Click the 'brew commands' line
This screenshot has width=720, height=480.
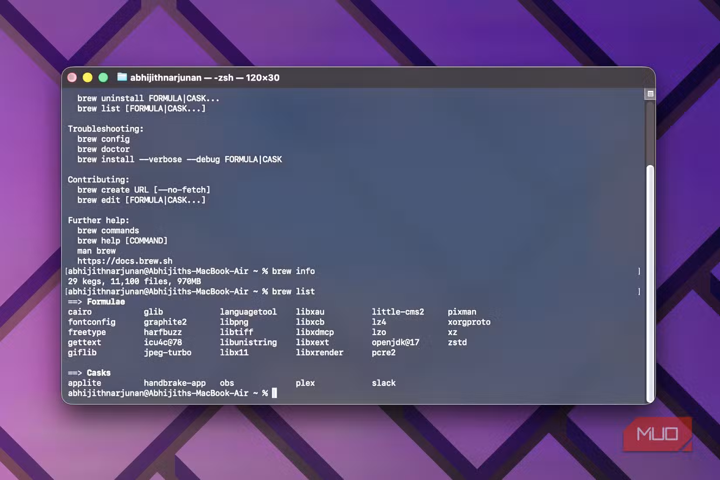pyautogui.click(x=108, y=230)
